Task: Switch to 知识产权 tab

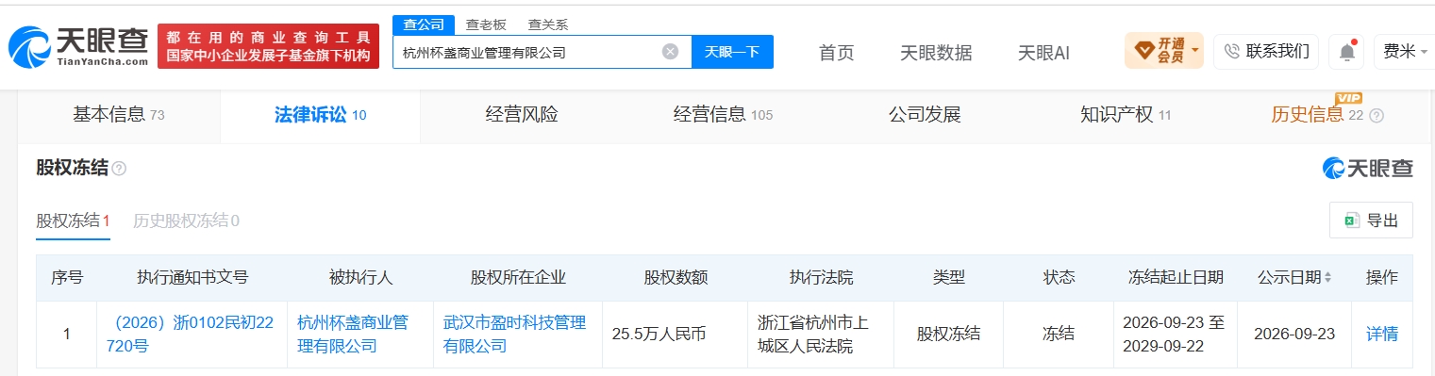Action: coord(1126,116)
